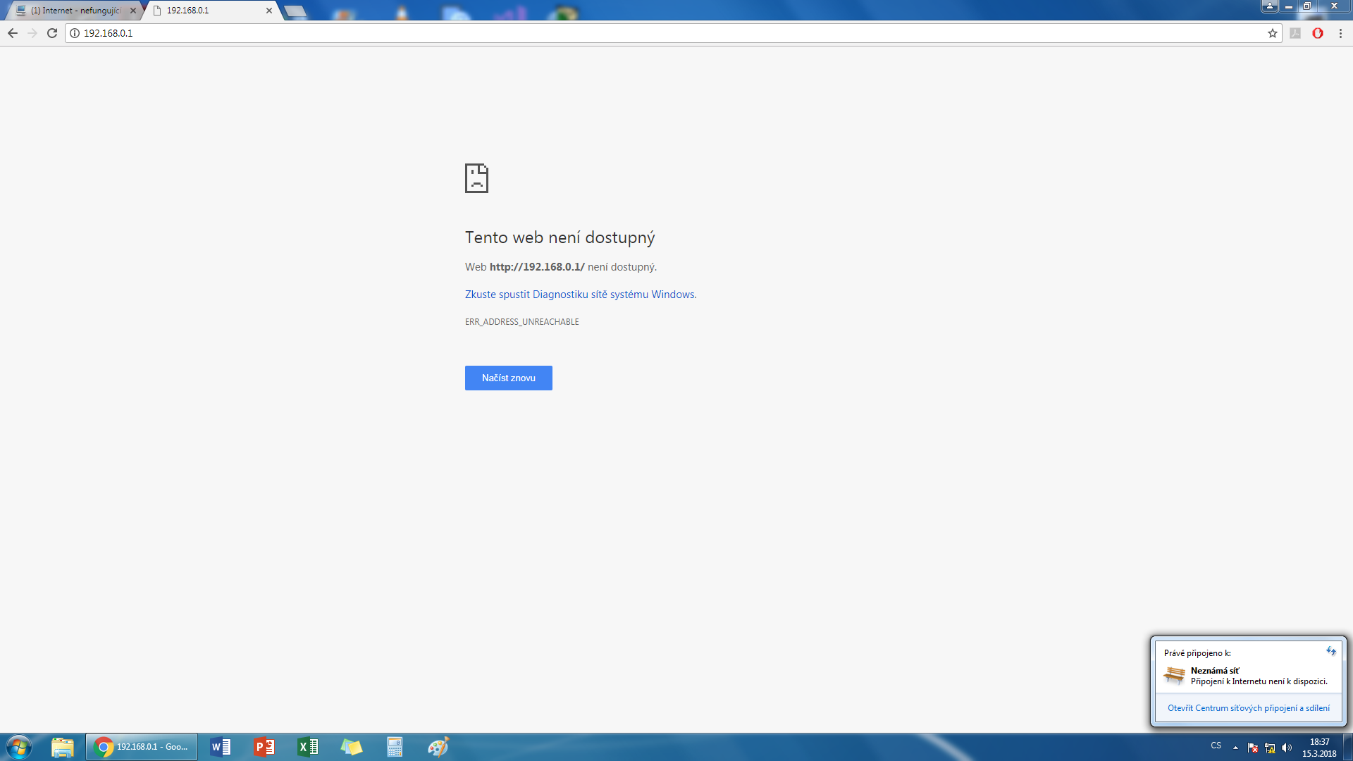The image size is (1353, 761).
Task: Open Excel from the taskbar
Action: [x=308, y=747]
